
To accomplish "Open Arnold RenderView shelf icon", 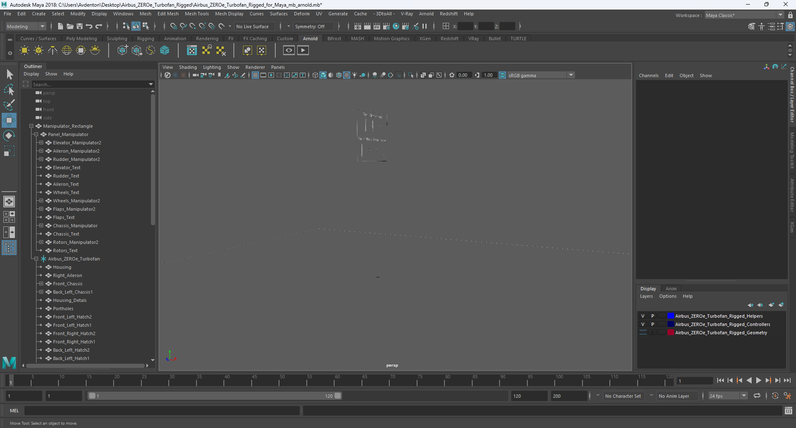I will [289, 51].
